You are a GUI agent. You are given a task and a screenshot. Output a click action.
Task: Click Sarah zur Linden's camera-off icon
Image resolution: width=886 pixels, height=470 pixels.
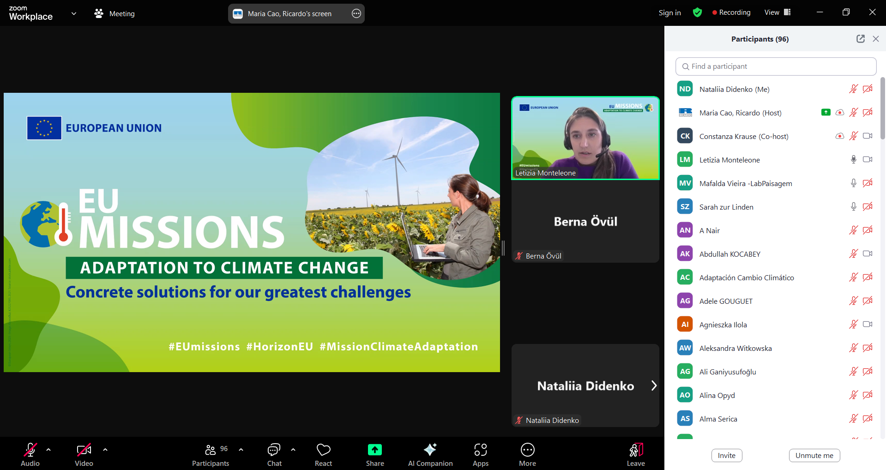tap(868, 206)
